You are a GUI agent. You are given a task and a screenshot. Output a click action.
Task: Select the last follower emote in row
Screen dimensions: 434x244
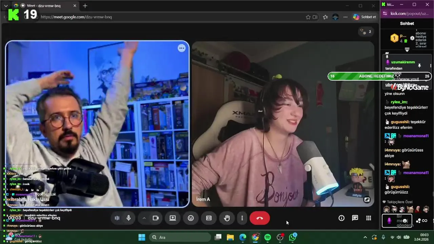click(426, 209)
